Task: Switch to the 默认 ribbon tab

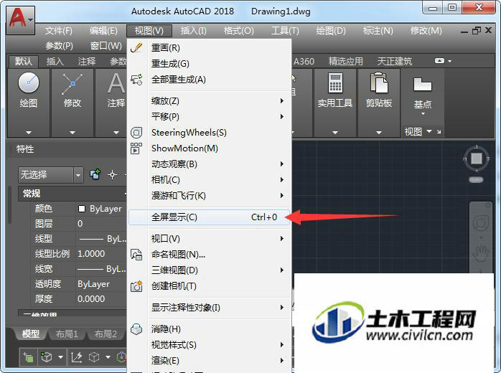Action: [x=23, y=61]
